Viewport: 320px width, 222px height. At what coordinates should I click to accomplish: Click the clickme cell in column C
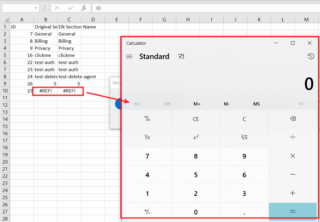pyautogui.click(x=69, y=55)
